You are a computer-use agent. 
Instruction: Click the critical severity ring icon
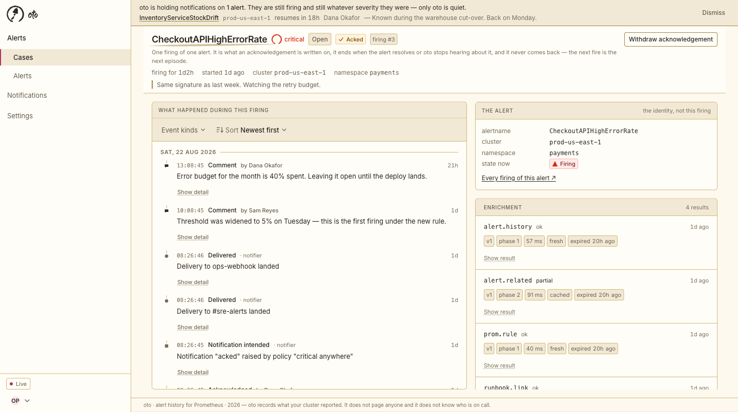pyautogui.click(x=277, y=39)
